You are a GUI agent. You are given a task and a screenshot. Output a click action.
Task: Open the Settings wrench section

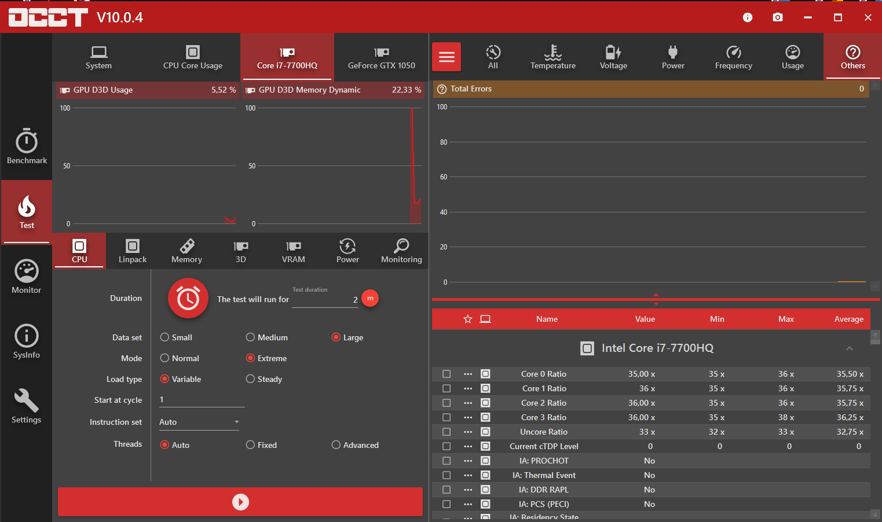(x=27, y=406)
